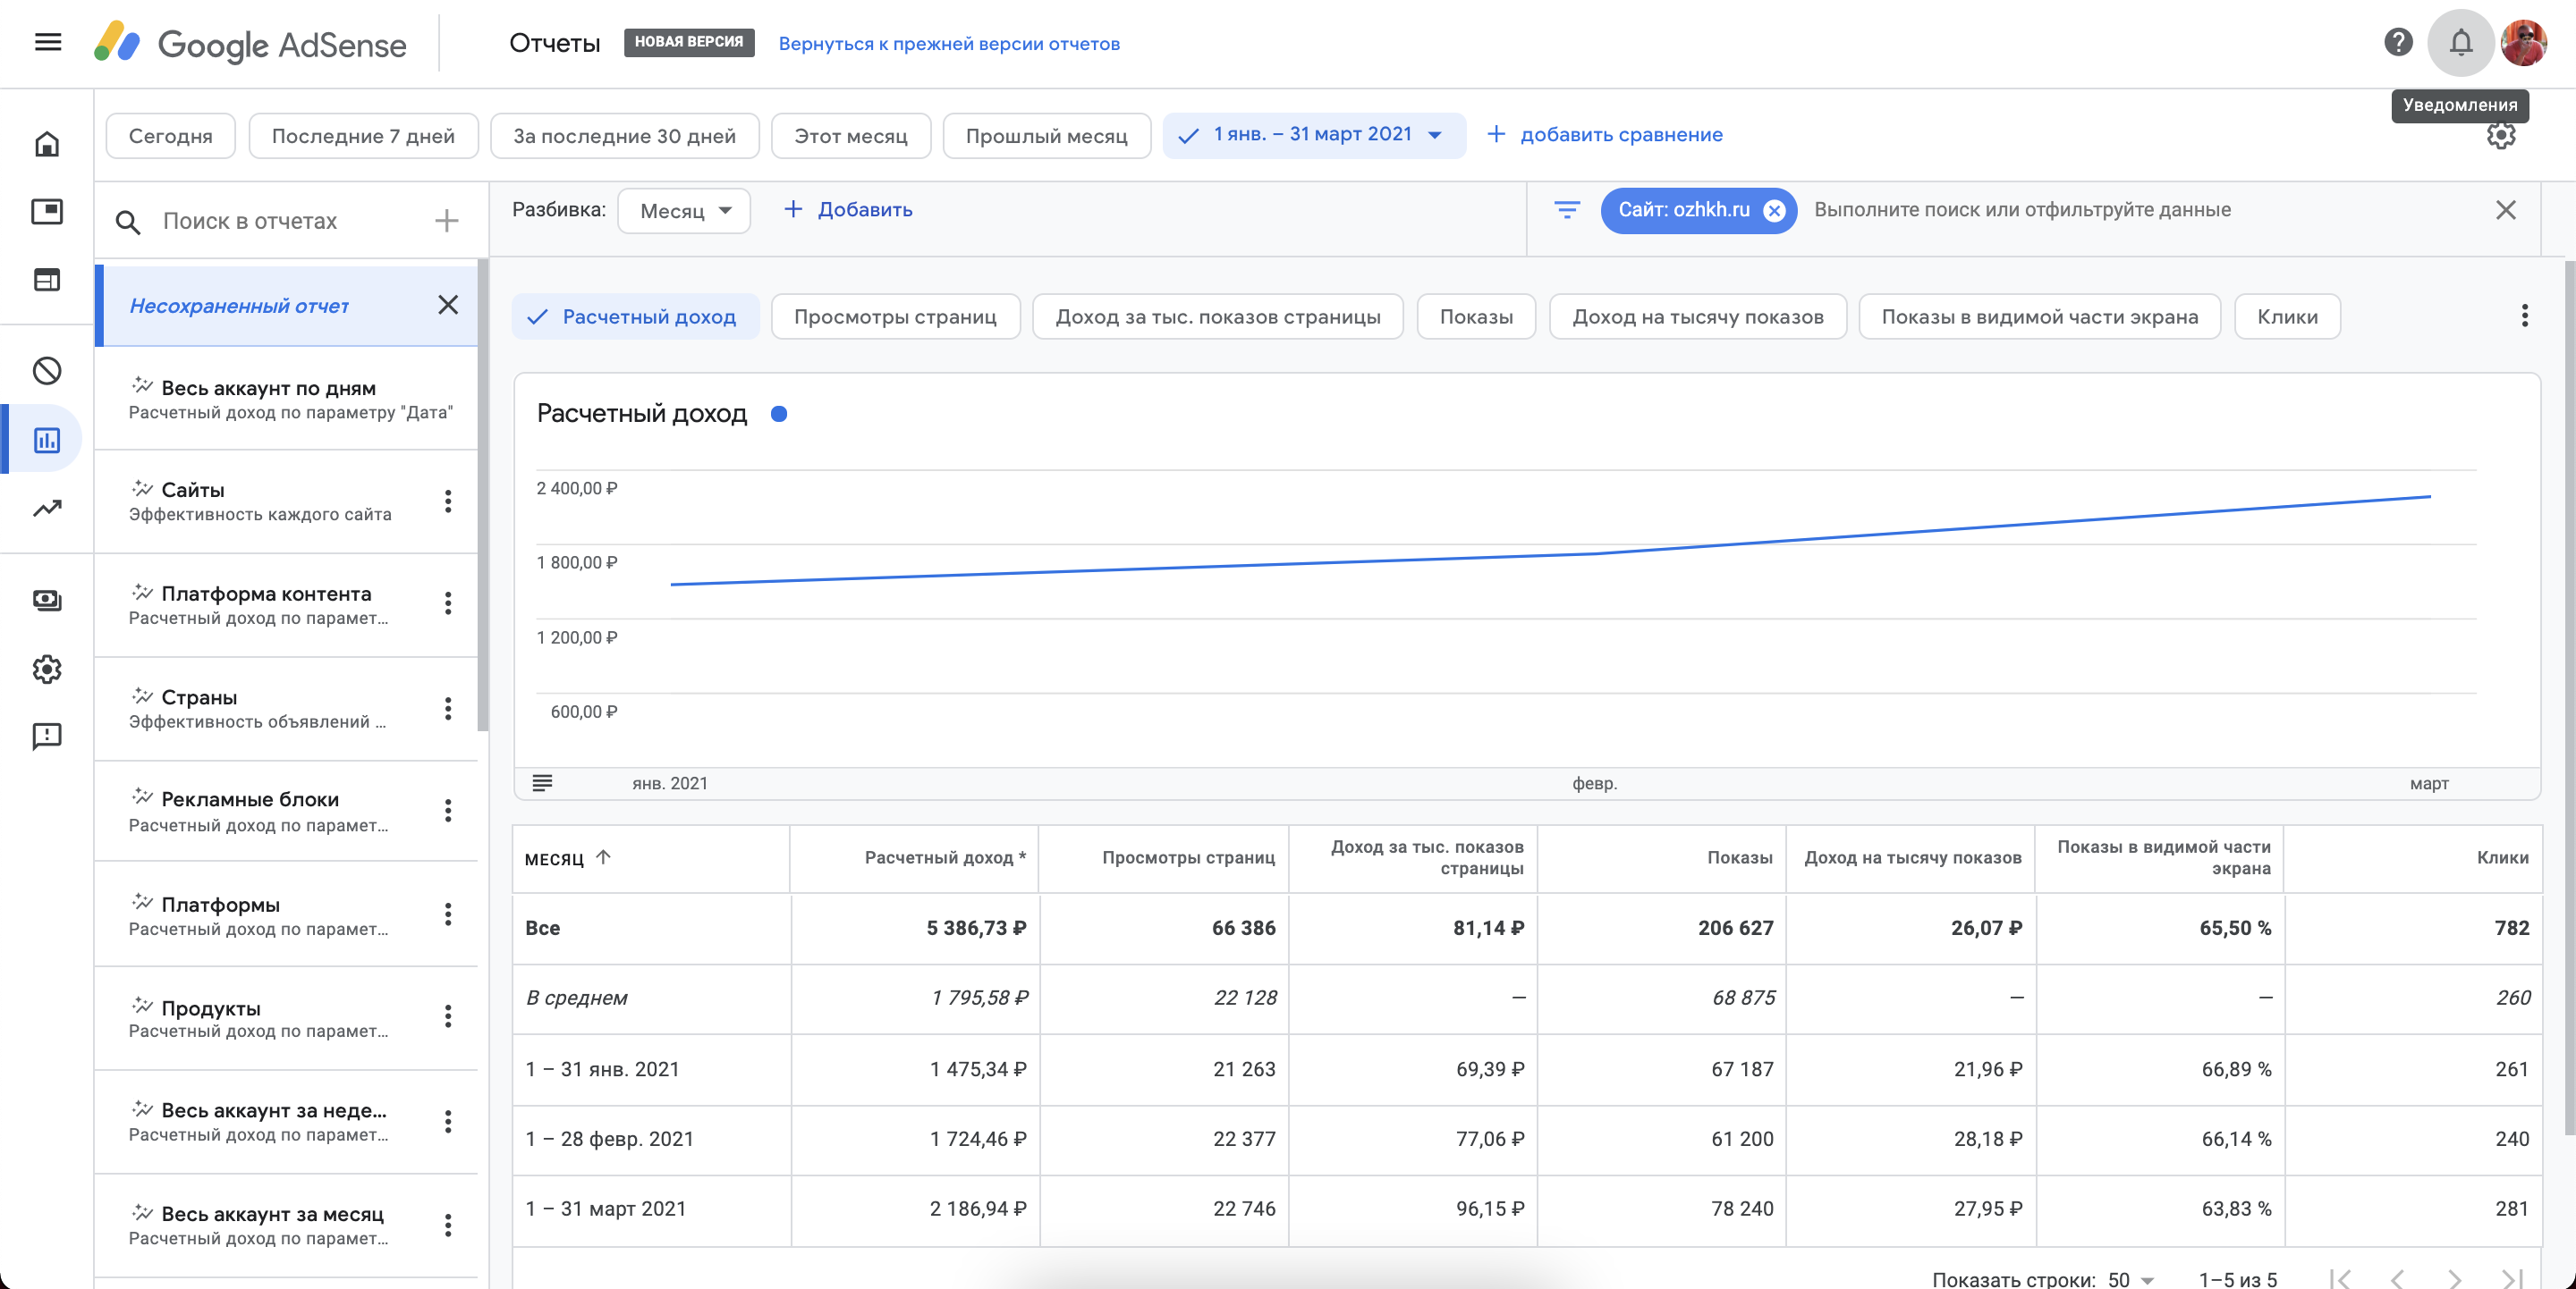Click Вернуться к прежней версии отчетов link

(x=948, y=44)
